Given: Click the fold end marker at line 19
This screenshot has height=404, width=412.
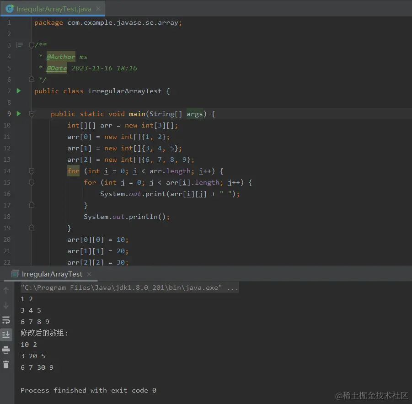Looking at the screenshot, I should pyautogui.click(x=32, y=228).
